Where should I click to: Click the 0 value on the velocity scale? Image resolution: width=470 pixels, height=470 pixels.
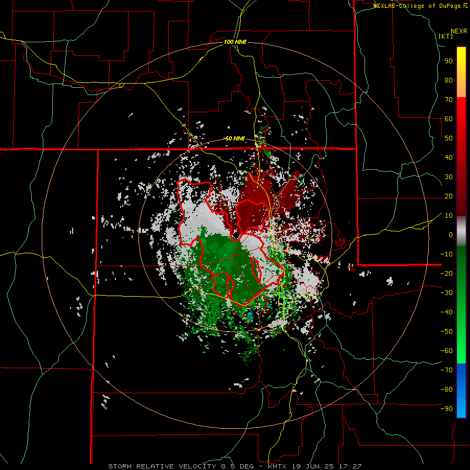click(x=451, y=235)
